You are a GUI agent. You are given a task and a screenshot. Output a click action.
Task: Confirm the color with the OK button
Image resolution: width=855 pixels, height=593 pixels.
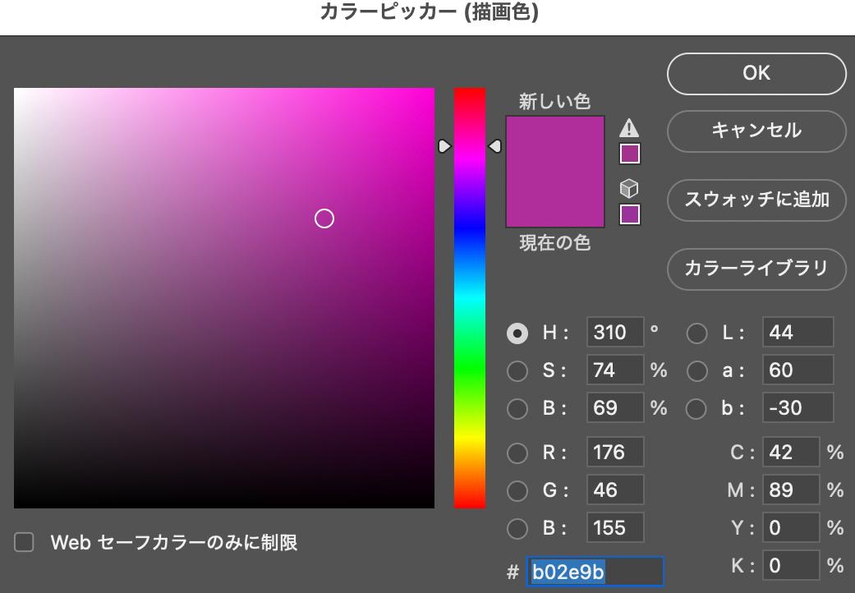coord(756,74)
